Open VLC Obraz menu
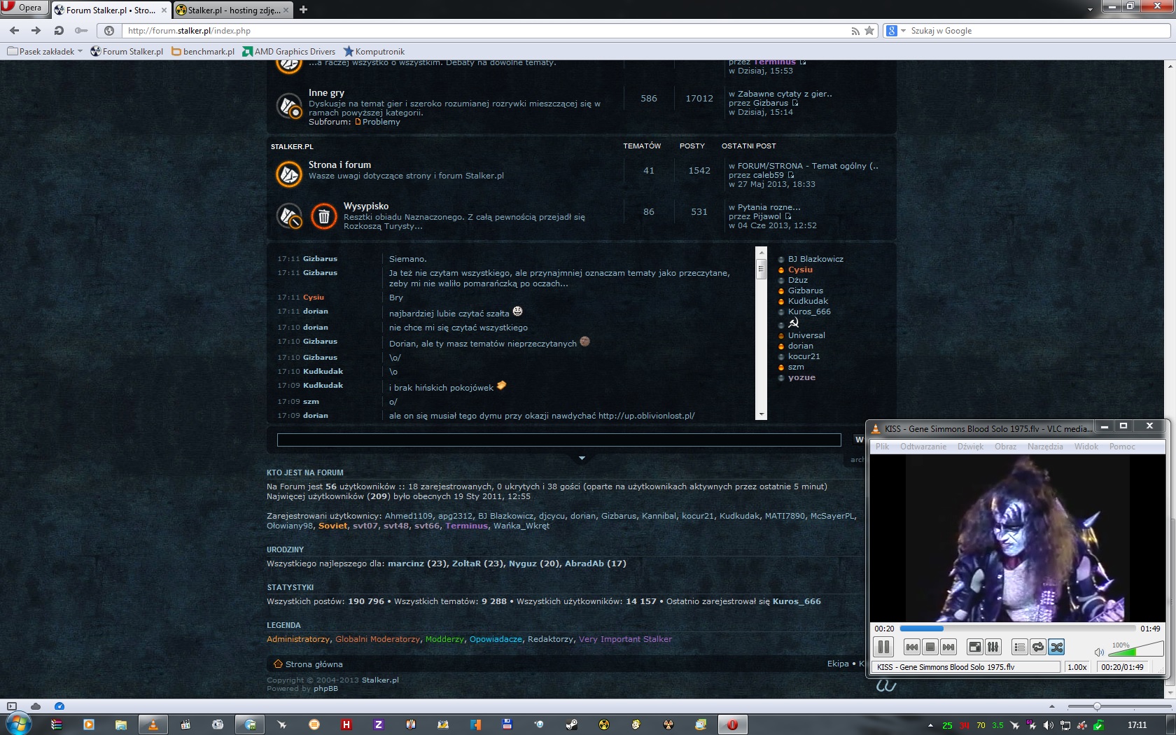Image resolution: width=1176 pixels, height=735 pixels. (x=1005, y=447)
